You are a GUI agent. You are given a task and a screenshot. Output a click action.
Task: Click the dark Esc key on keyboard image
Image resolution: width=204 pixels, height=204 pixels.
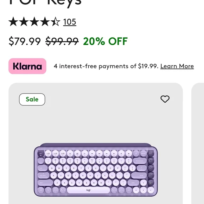click(41, 154)
